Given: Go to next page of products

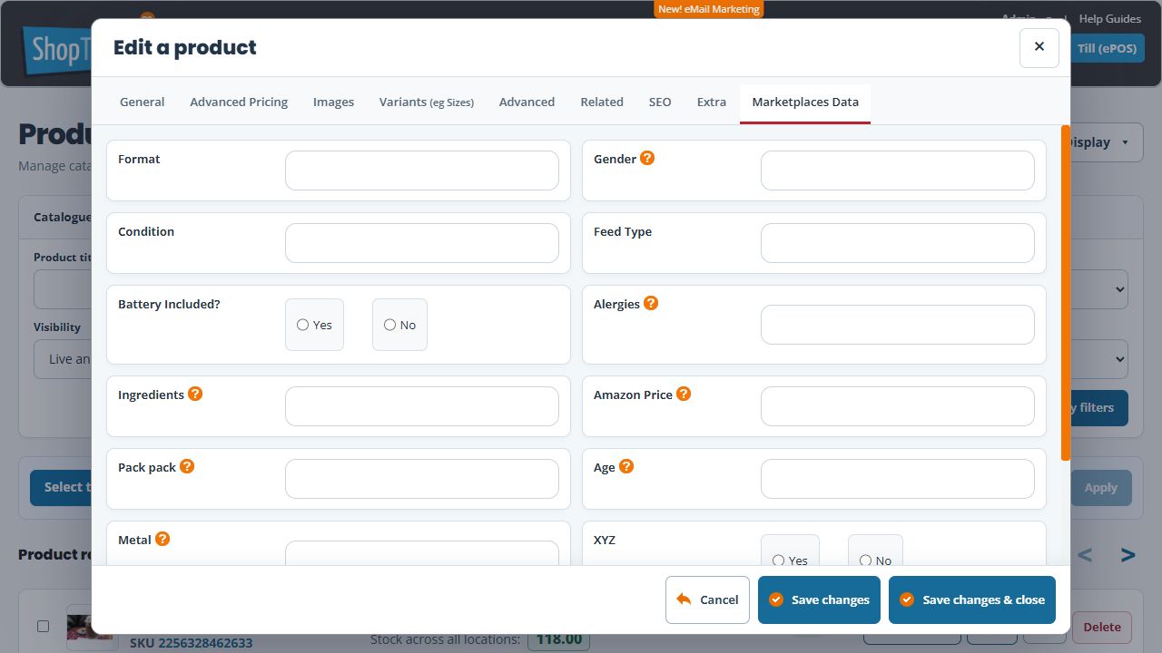Looking at the screenshot, I should pyautogui.click(x=1128, y=555).
